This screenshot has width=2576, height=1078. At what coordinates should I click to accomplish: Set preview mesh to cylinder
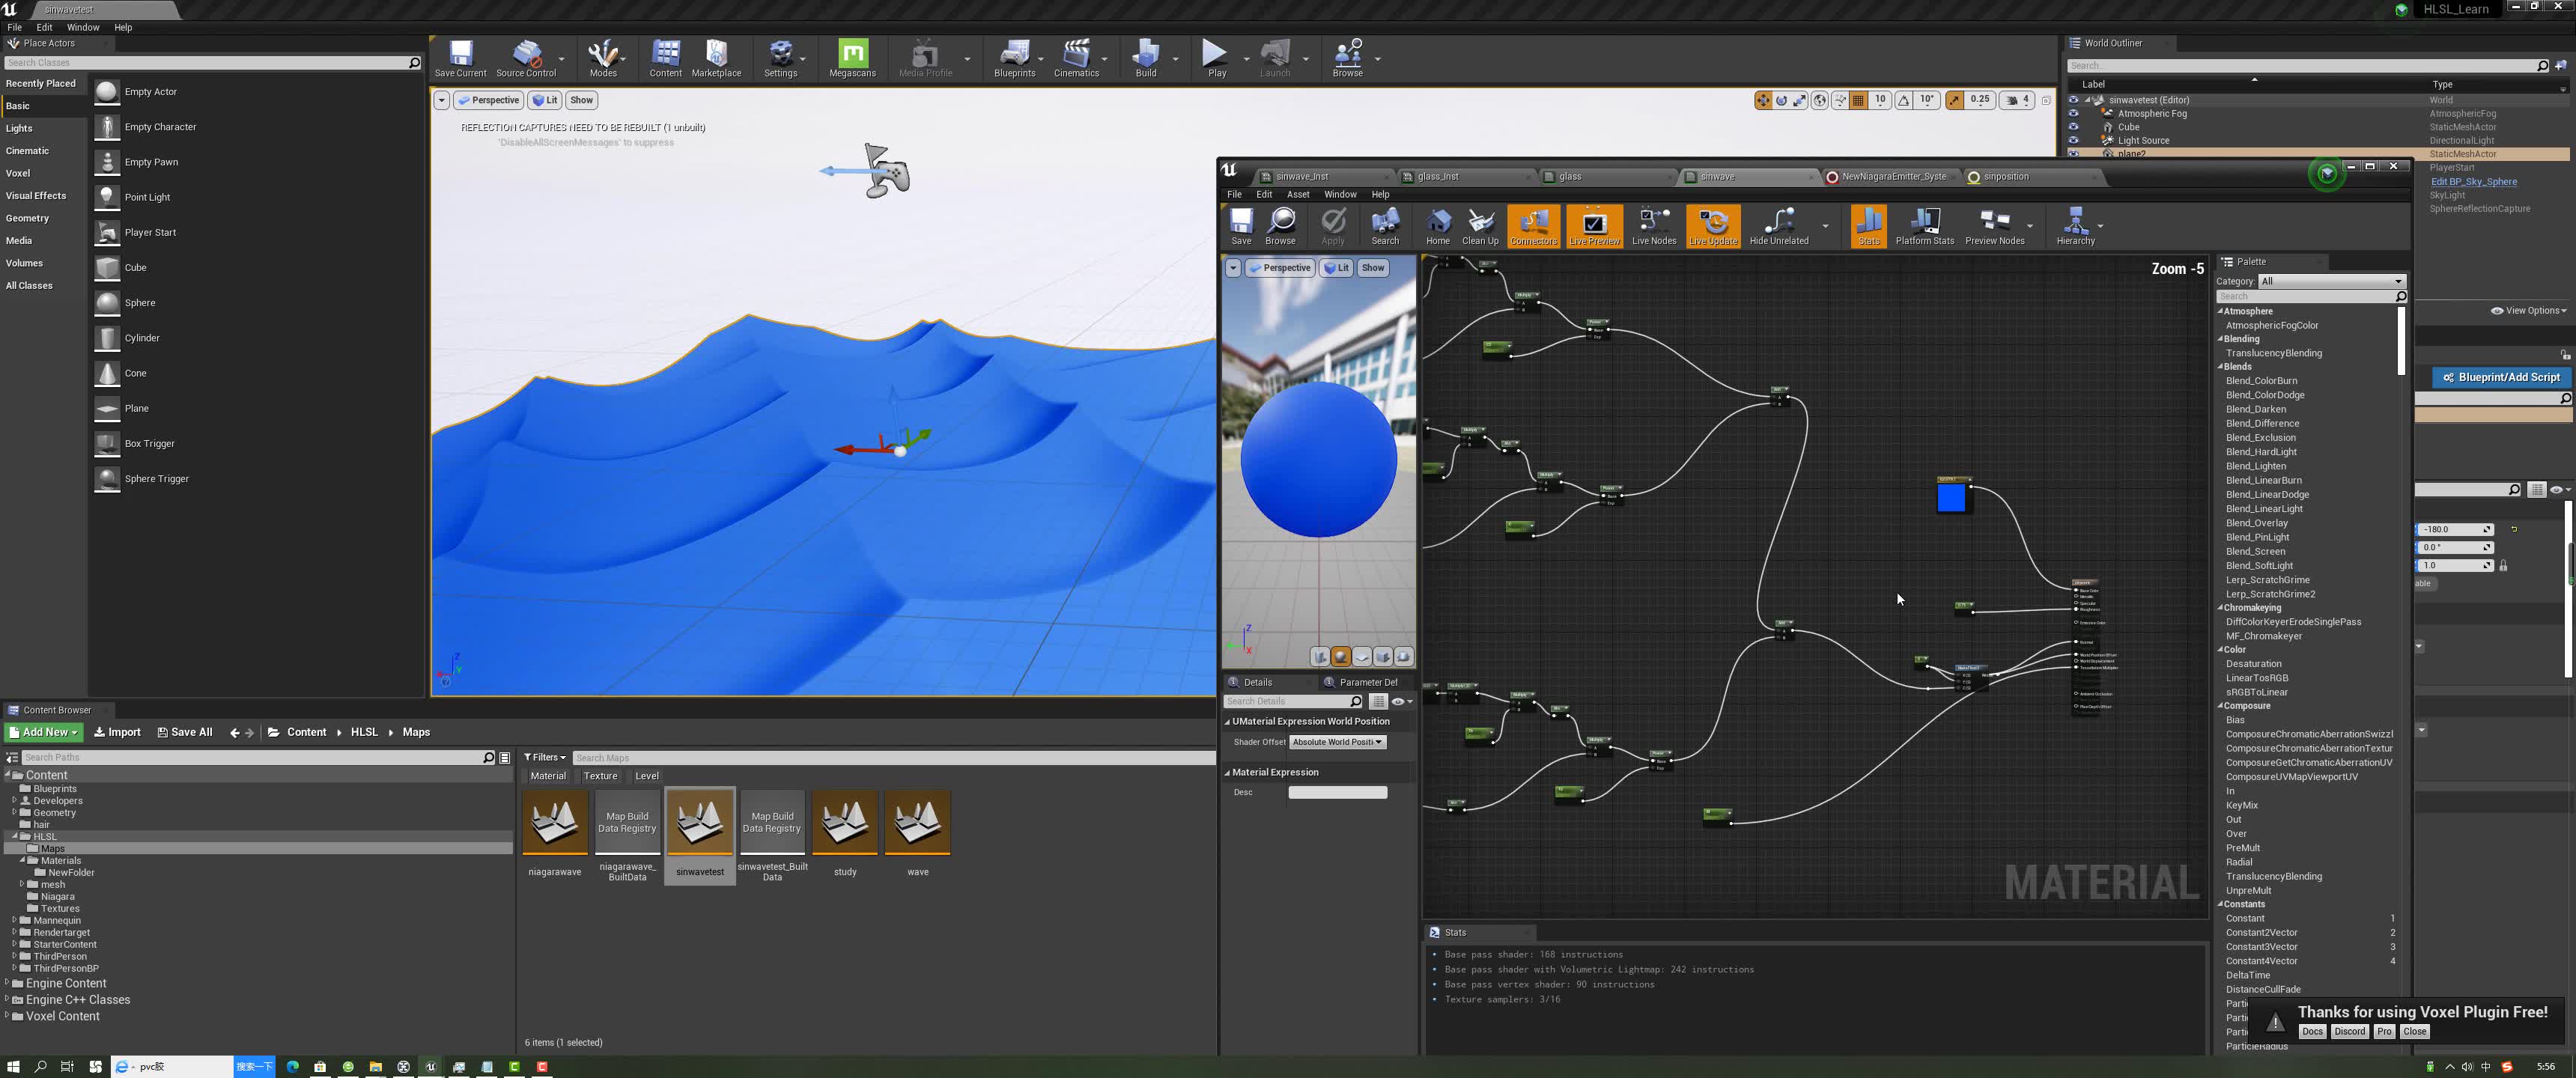(x=1320, y=657)
